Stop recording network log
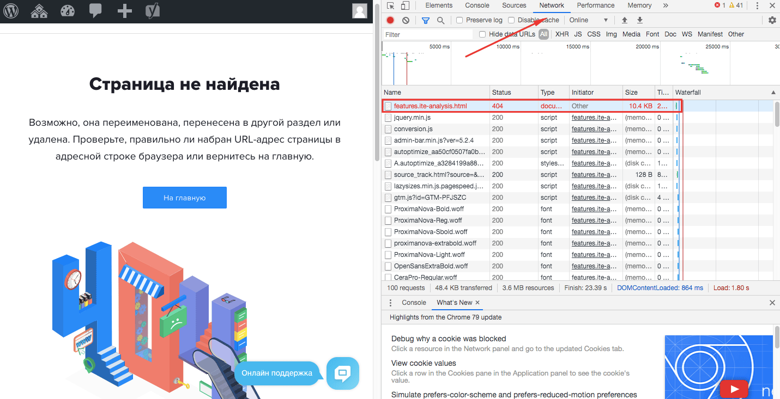The height and width of the screenshot is (399, 780). click(x=390, y=20)
